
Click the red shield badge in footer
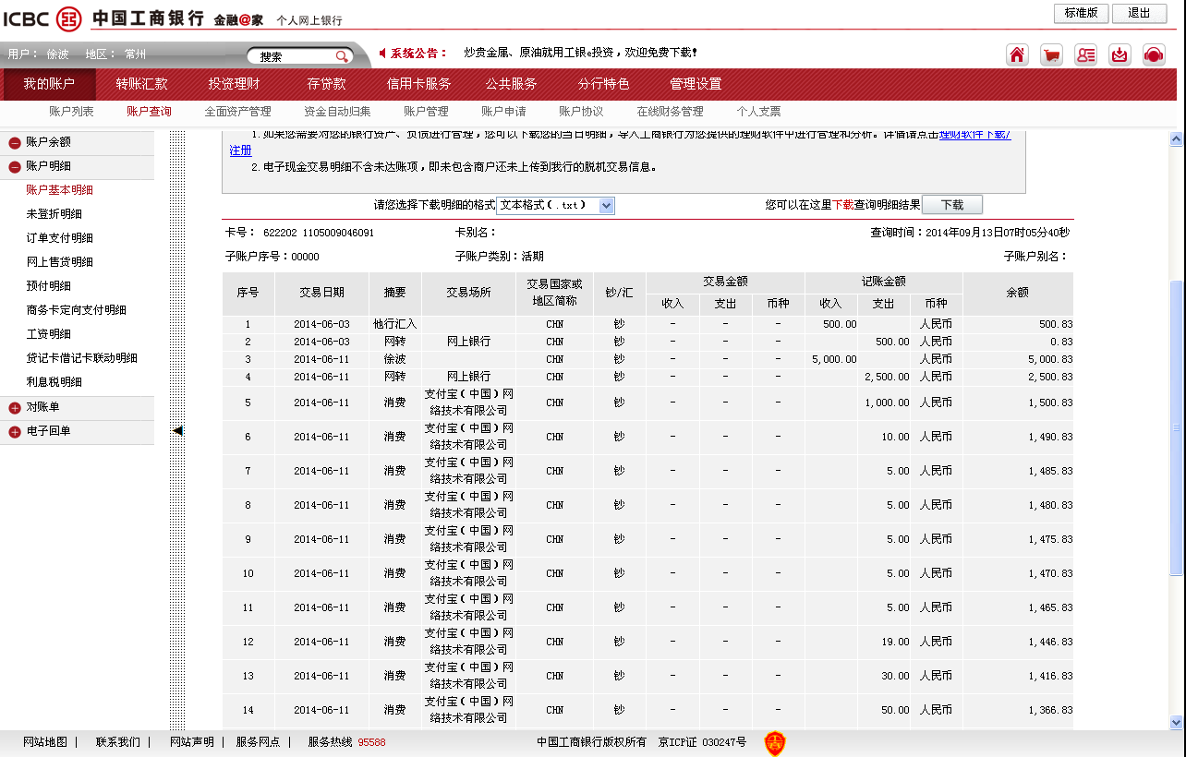(774, 742)
